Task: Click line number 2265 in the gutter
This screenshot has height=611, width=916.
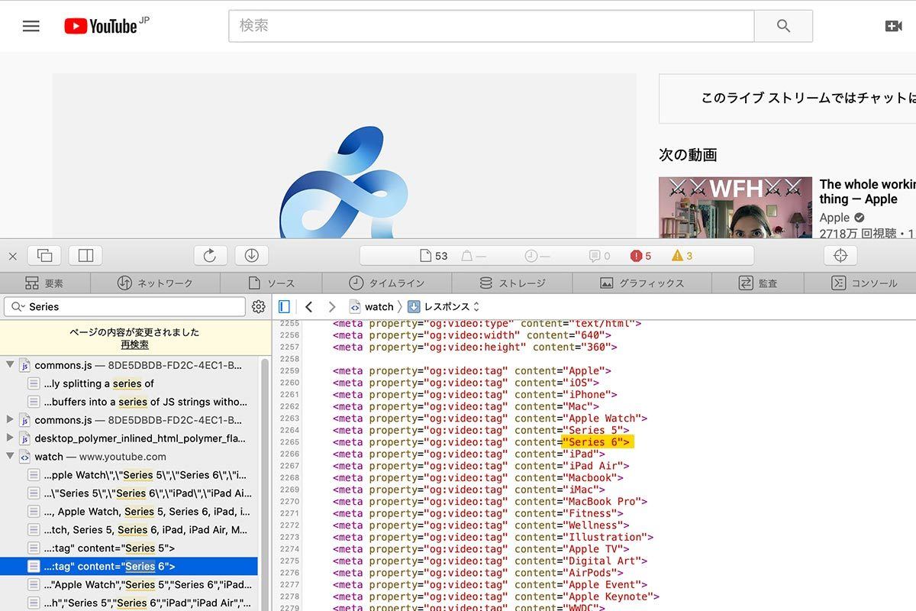Action: pyautogui.click(x=290, y=442)
